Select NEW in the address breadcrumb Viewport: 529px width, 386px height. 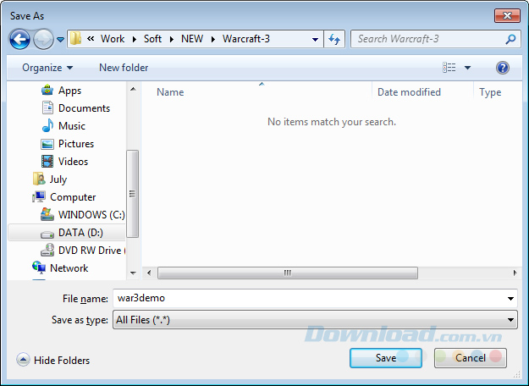[192, 39]
